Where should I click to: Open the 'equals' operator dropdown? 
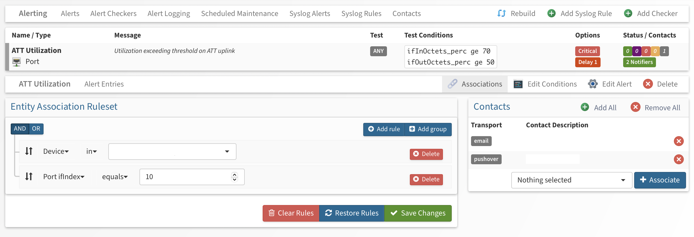coord(115,177)
